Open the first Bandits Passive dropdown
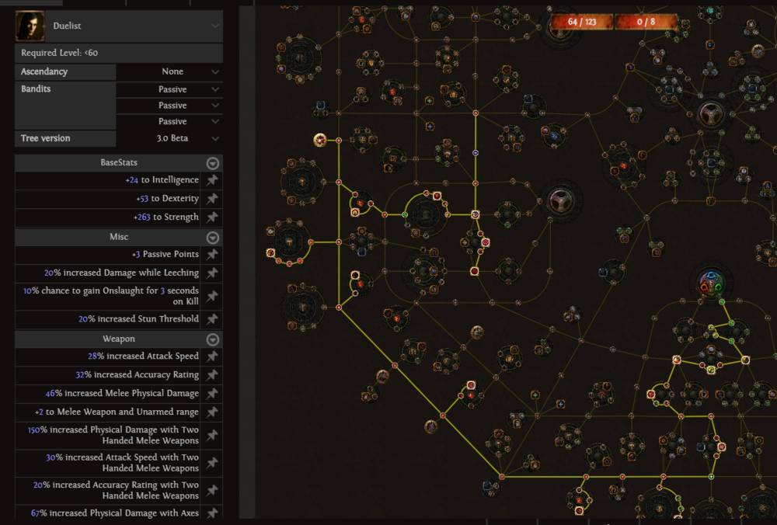Image resolution: width=777 pixels, height=525 pixels. (x=169, y=89)
